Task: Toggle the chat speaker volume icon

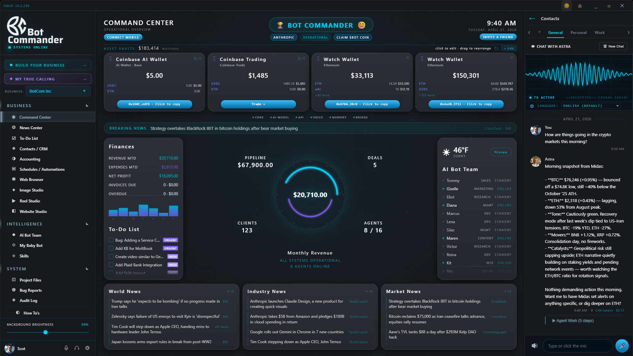Action: tap(534, 345)
